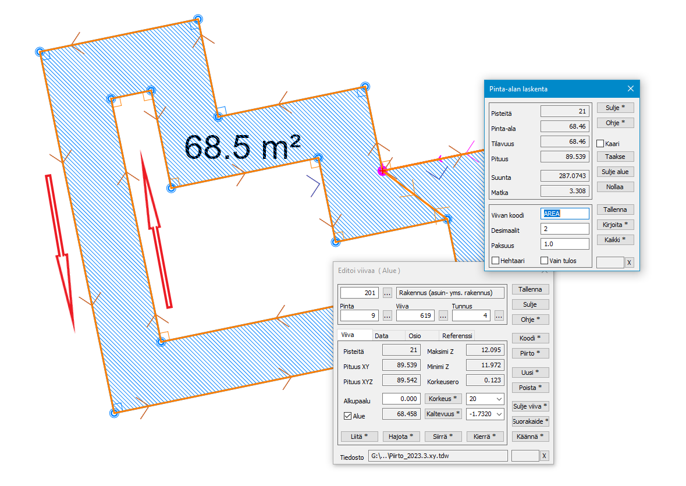Close the Pinta-alan laskenta dialog

click(630, 89)
